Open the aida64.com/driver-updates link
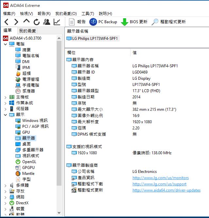 [166, 190]
